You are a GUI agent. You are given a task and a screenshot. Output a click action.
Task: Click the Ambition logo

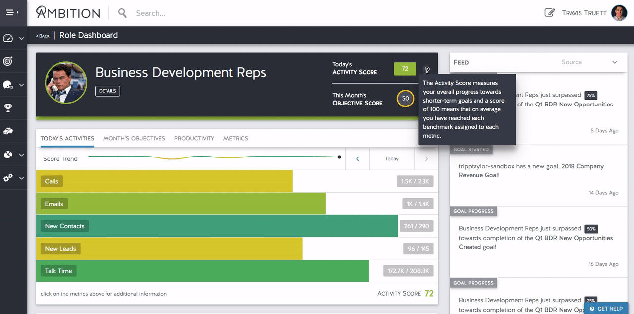pos(68,13)
